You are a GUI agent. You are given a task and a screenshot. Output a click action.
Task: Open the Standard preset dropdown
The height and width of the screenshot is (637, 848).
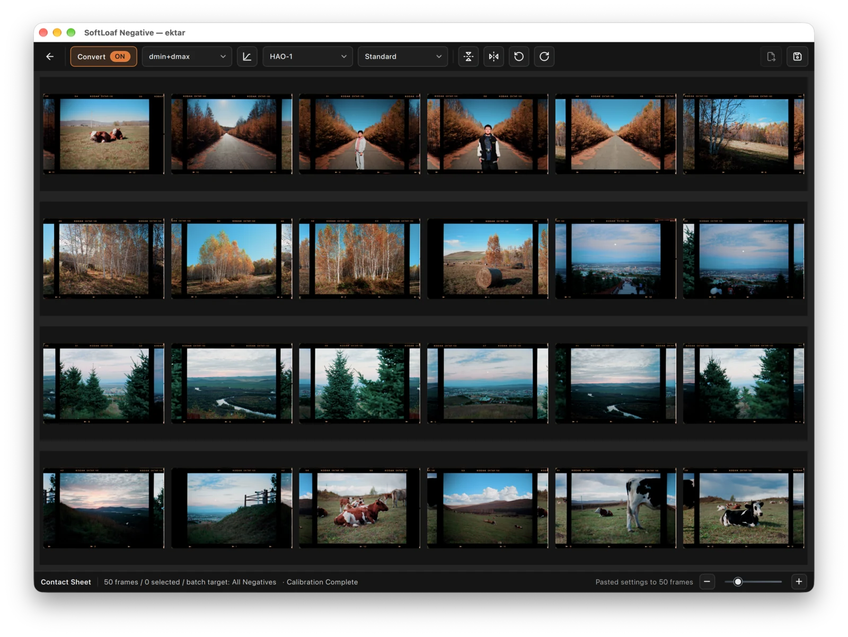tap(403, 57)
